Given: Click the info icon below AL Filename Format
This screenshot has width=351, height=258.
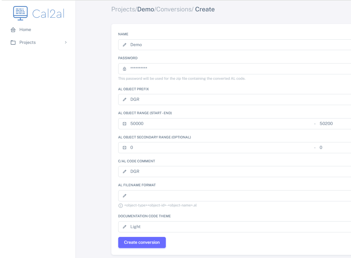Looking at the screenshot, I should click(x=121, y=205).
